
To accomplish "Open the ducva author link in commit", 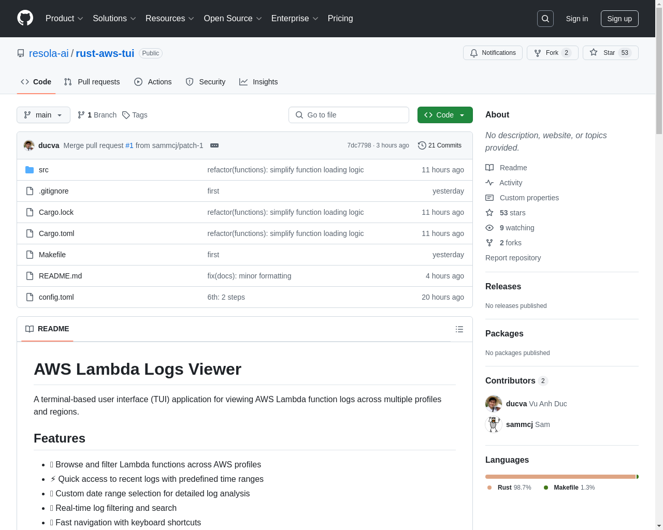I will click(x=49, y=145).
